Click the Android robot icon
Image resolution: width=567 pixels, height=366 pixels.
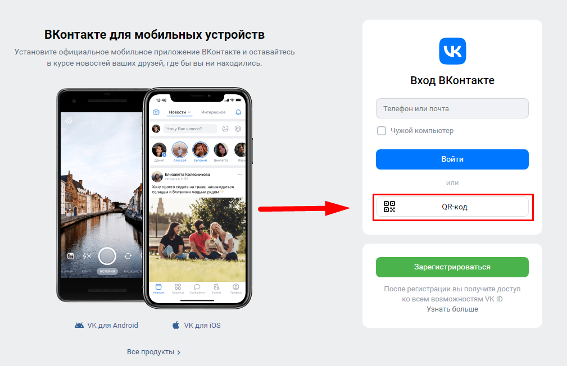[79, 325]
